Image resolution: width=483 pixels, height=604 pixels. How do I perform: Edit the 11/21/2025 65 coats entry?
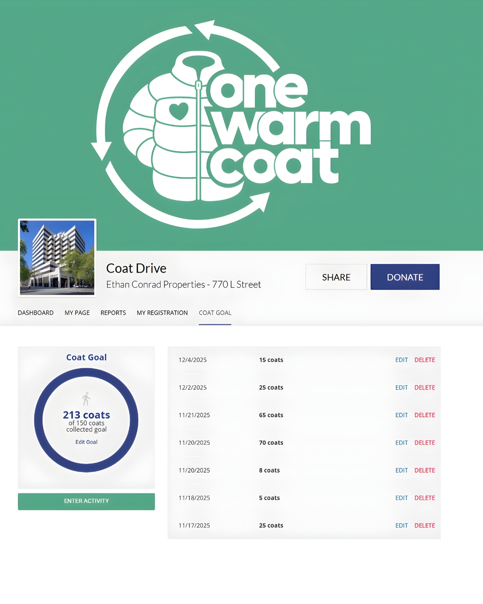[401, 415]
